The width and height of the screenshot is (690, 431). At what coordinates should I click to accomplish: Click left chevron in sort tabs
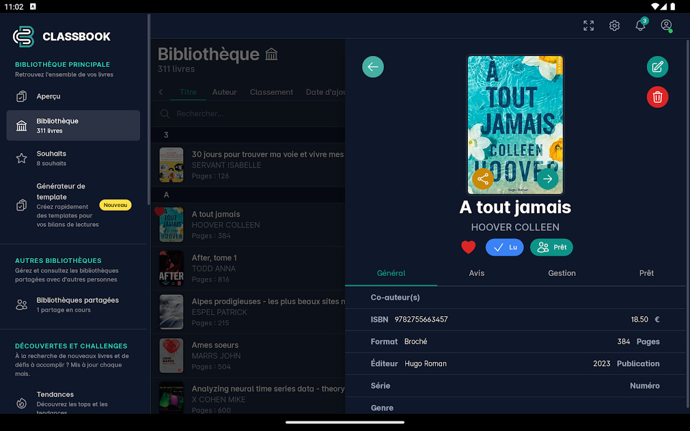pos(161,92)
